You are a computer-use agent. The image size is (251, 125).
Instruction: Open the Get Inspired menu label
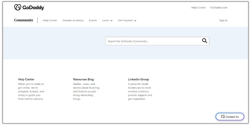pyautogui.click(x=125, y=20)
